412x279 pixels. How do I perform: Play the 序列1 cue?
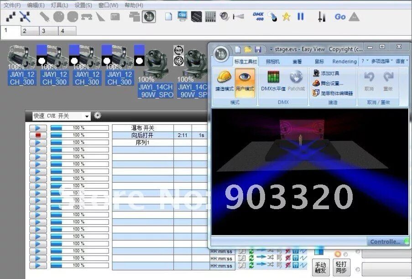pos(38,142)
